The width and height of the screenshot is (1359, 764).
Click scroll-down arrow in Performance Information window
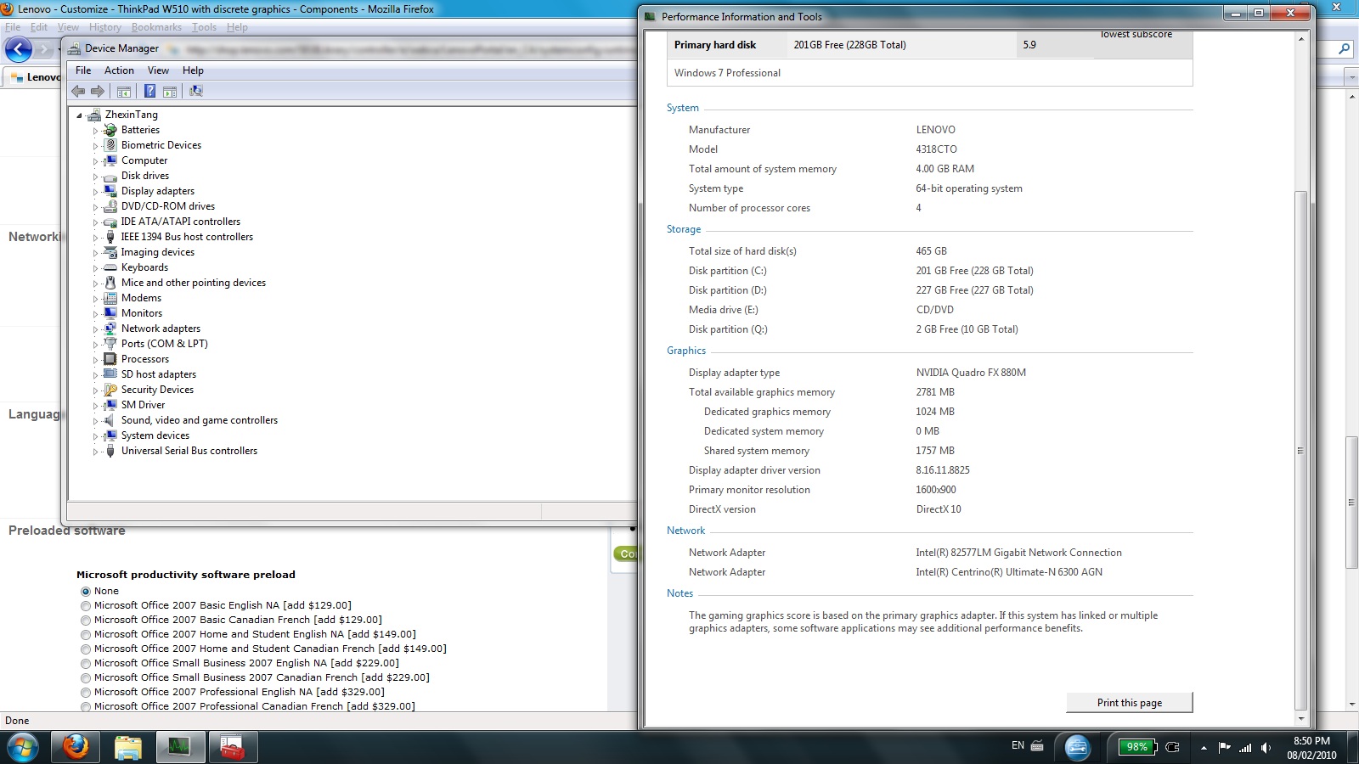click(x=1300, y=718)
